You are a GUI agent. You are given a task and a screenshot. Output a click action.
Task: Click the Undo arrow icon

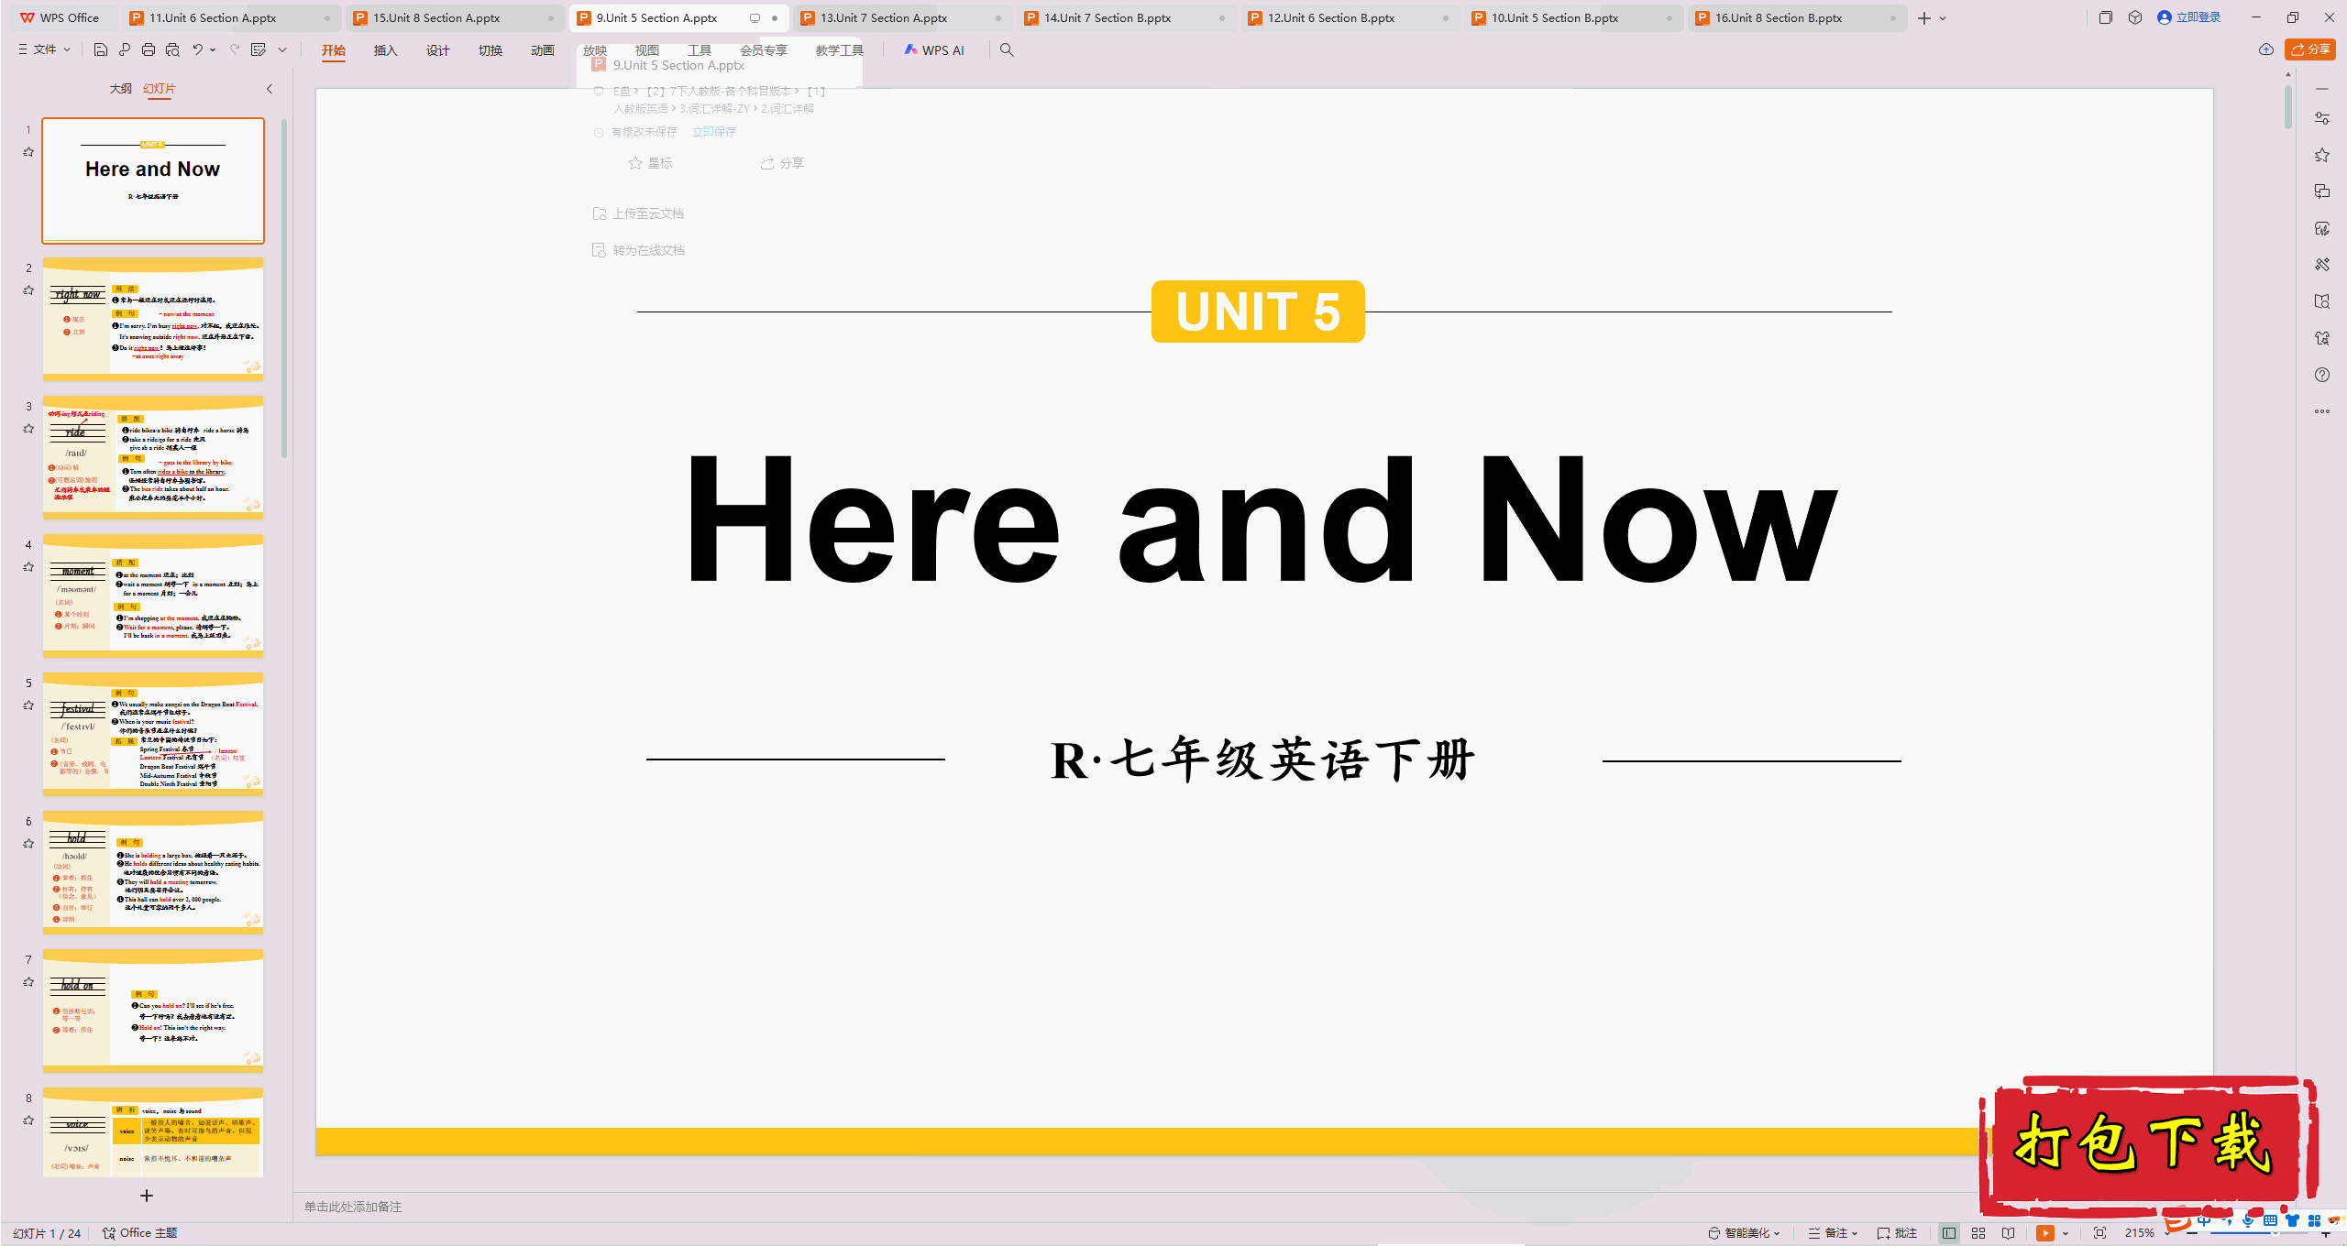197,49
